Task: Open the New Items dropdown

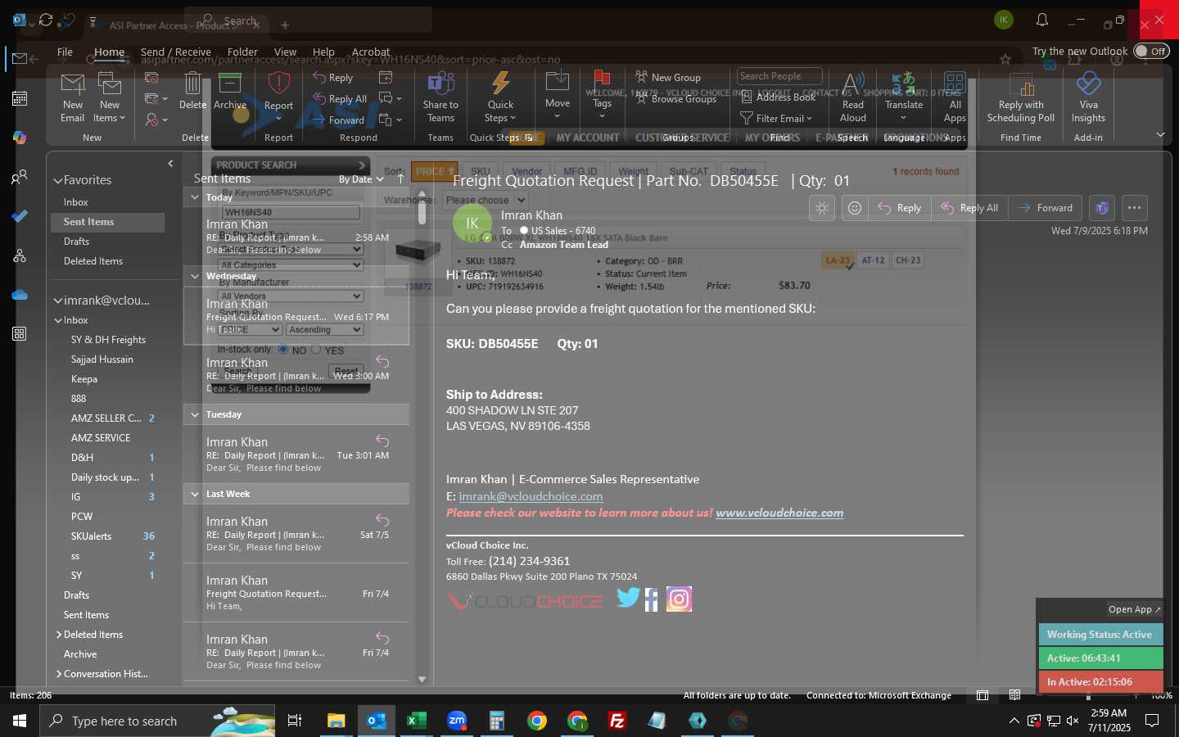Action: click(109, 97)
